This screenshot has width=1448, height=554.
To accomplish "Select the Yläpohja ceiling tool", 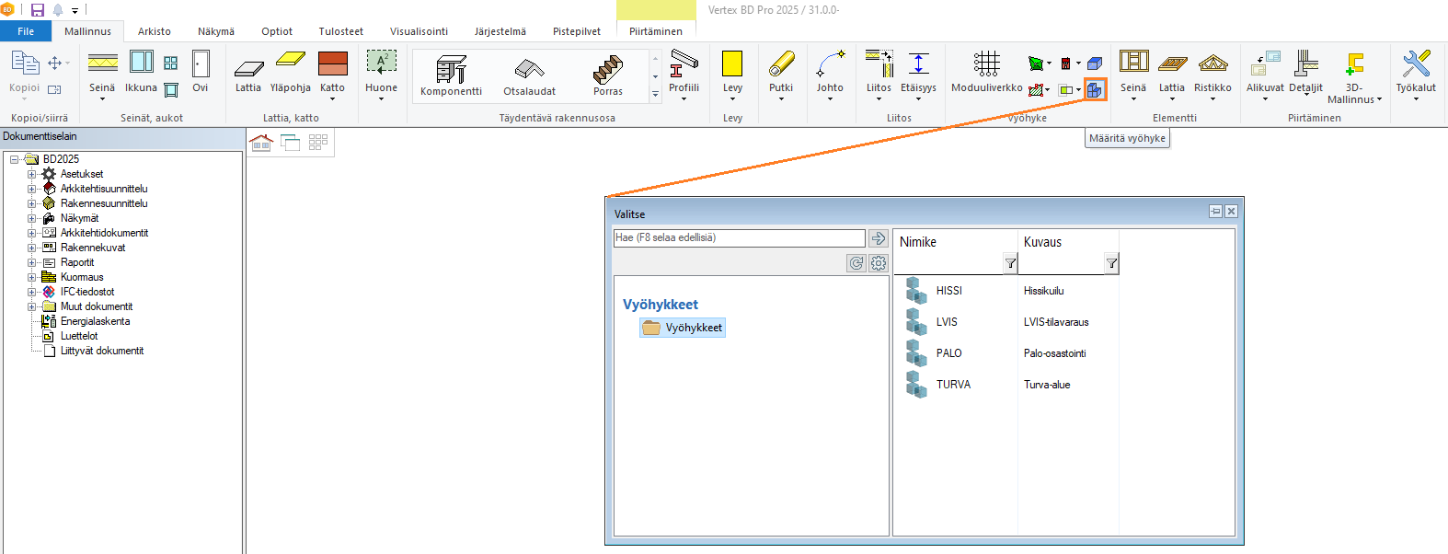I will click(291, 69).
